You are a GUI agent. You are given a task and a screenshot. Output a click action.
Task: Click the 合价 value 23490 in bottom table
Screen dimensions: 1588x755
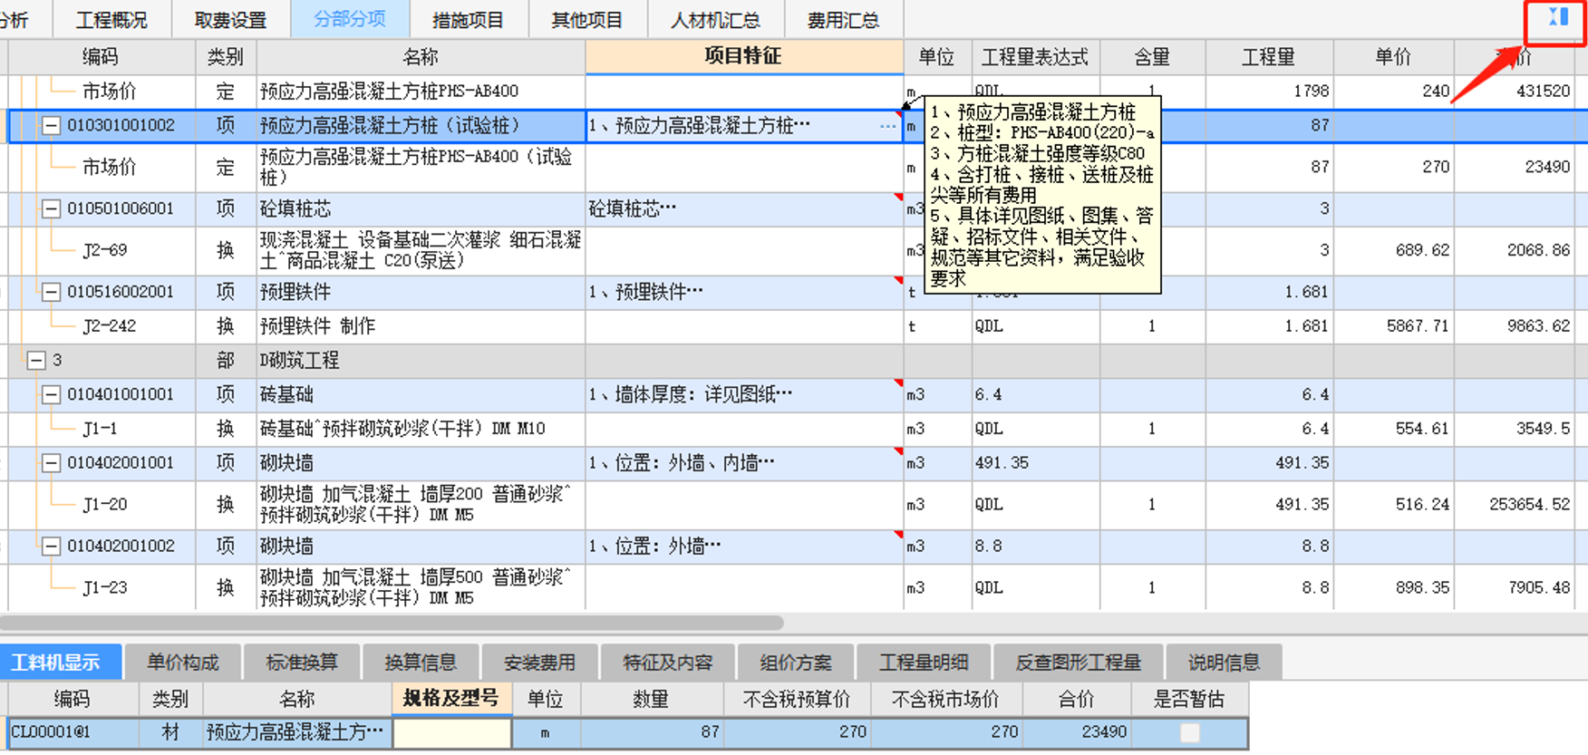tap(1104, 732)
